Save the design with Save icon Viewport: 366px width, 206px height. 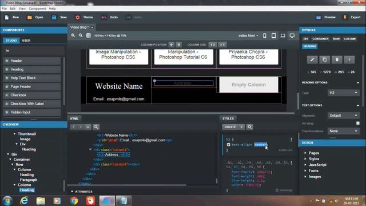pyautogui.click(x=54, y=17)
